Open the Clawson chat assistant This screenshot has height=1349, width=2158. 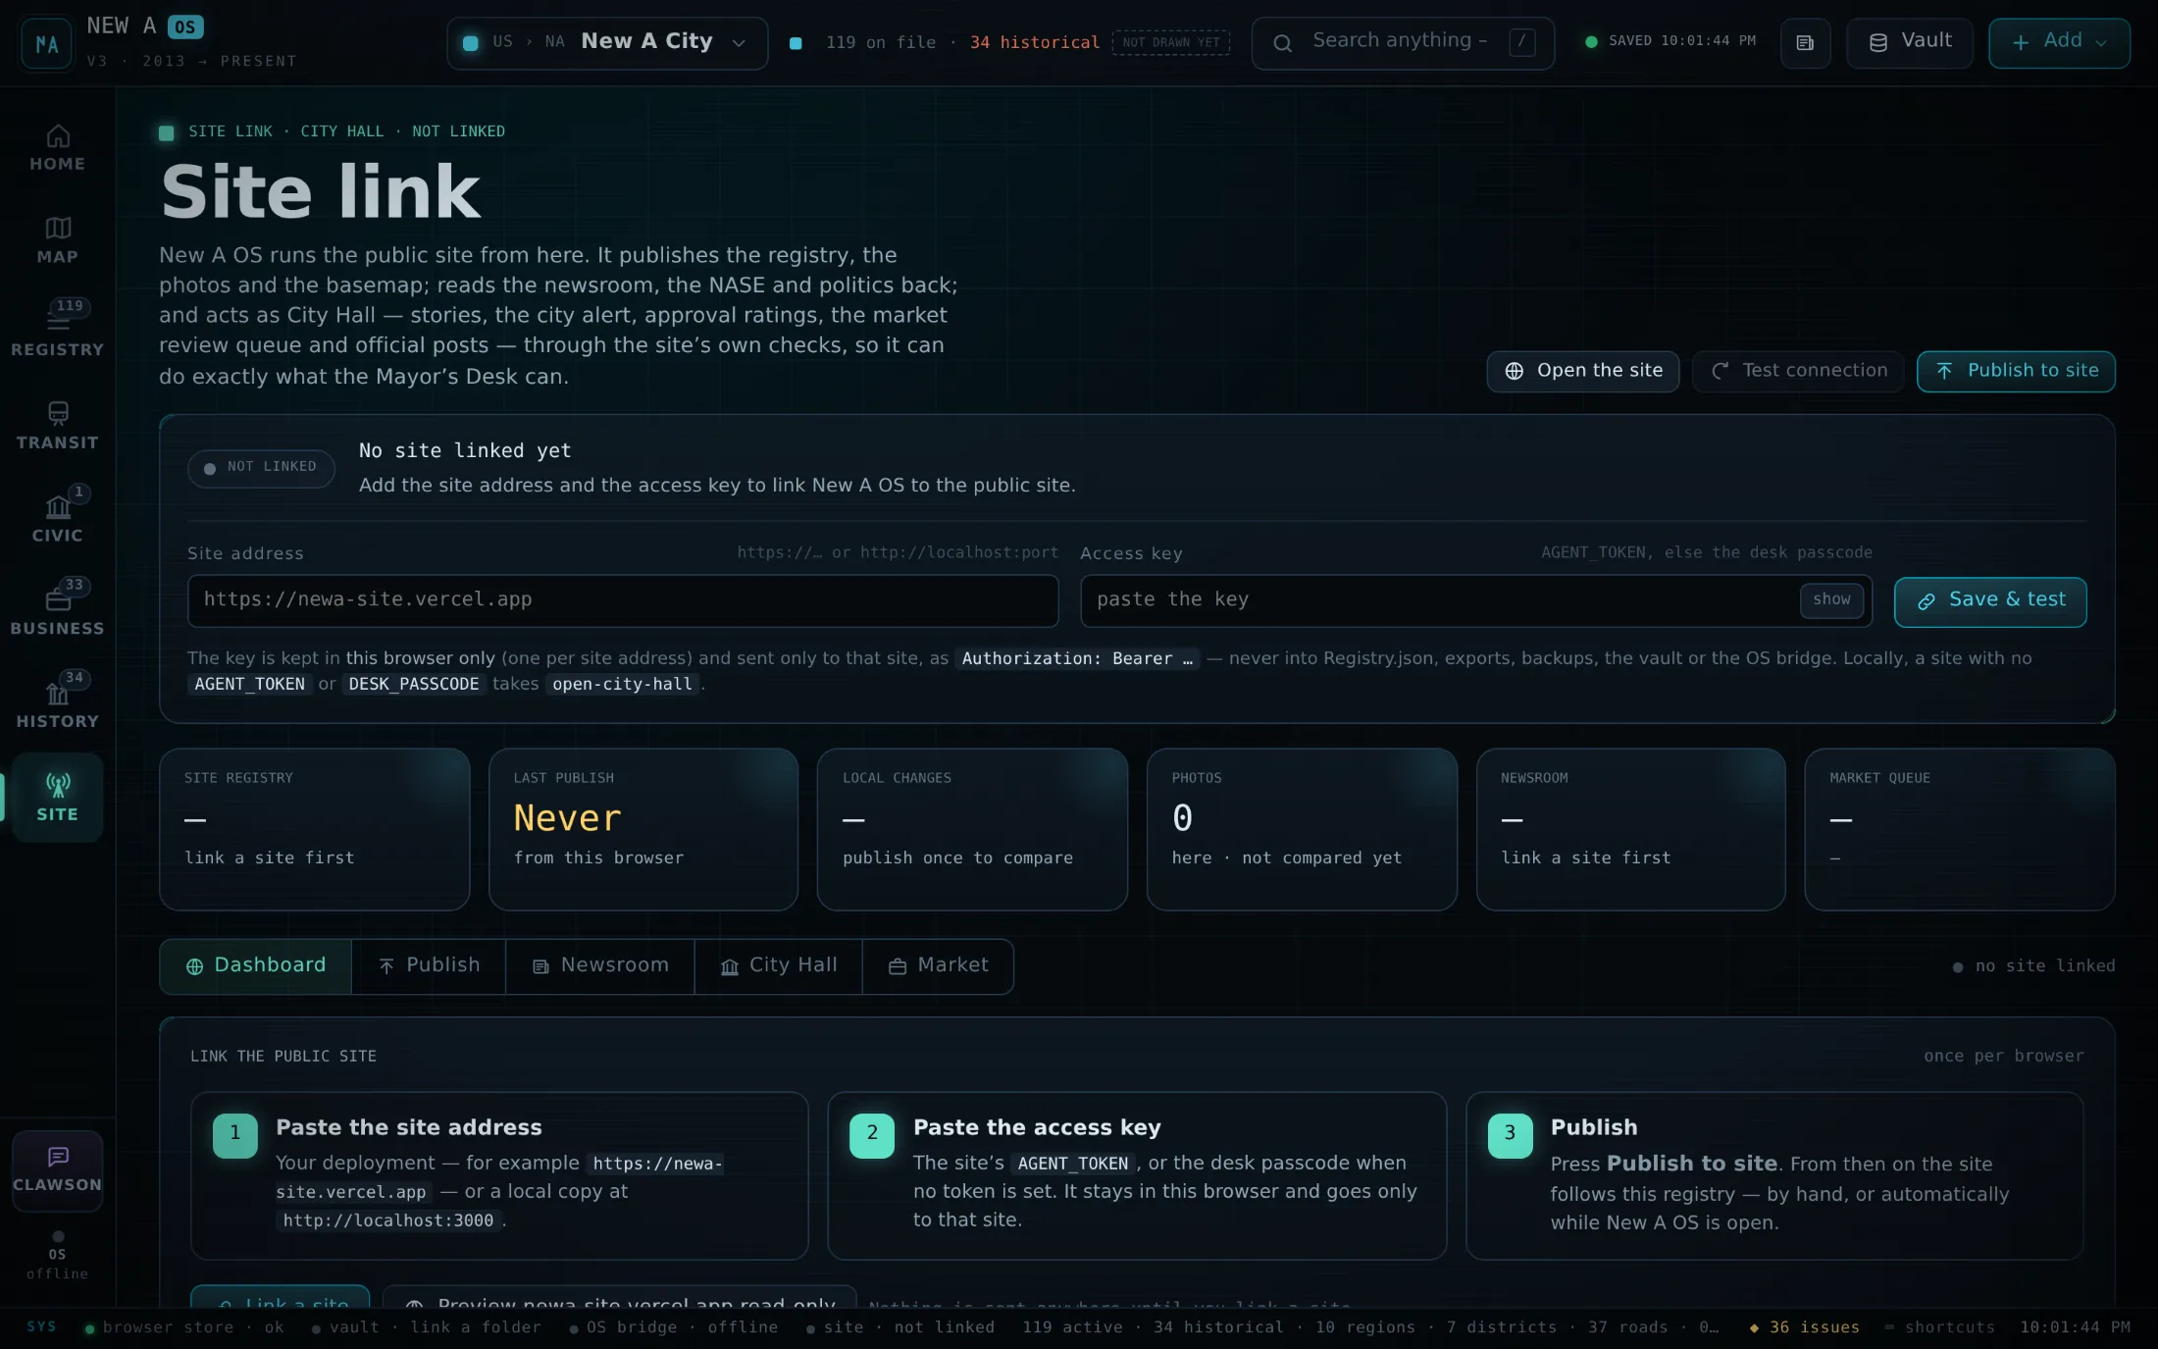57,1169
